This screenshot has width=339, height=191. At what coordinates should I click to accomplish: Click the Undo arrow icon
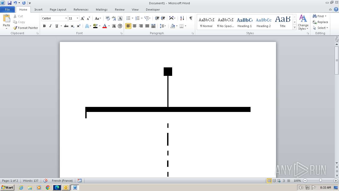click(15, 3)
